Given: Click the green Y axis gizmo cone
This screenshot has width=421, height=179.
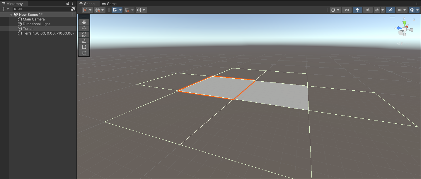Looking at the screenshot, I should click(405, 23).
